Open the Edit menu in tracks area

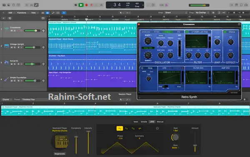tap(11, 13)
